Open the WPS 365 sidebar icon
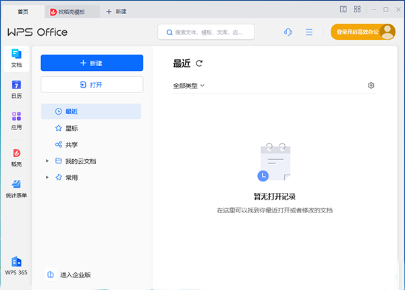The width and height of the screenshot is (405, 290). tap(16, 265)
